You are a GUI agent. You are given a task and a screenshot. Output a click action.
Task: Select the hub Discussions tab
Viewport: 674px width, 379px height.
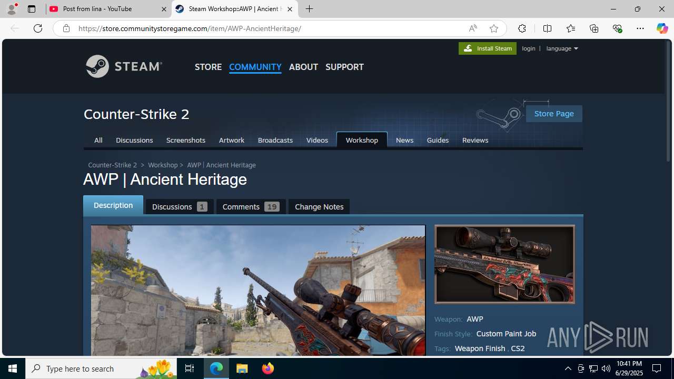tap(134, 140)
